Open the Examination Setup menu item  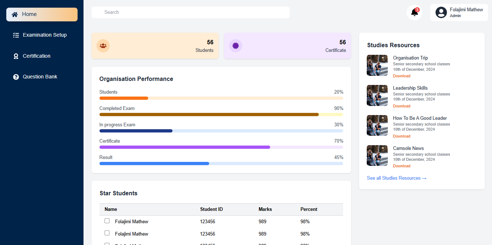pos(45,35)
